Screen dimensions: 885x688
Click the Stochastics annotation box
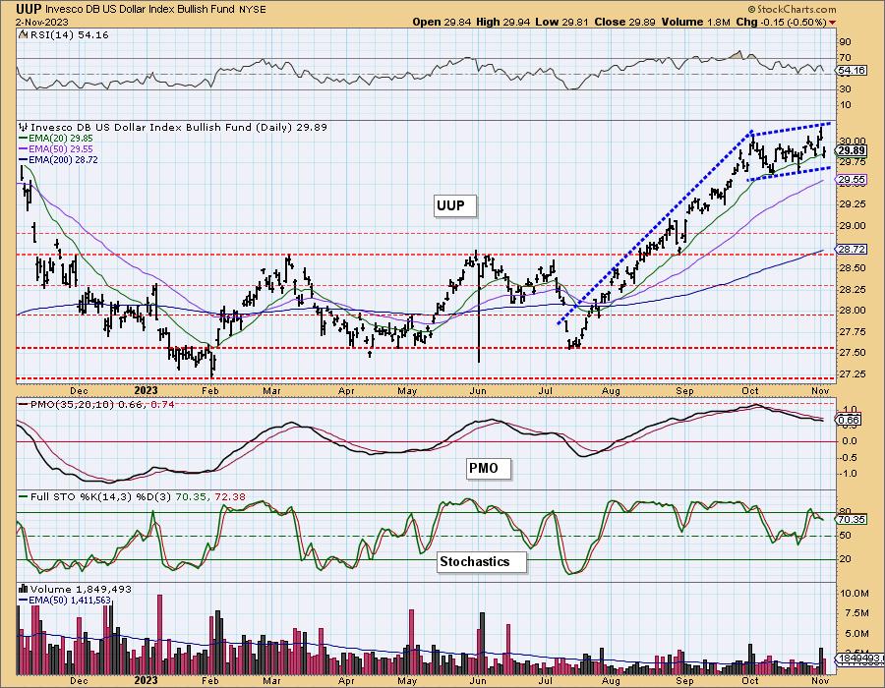[482, 561]
